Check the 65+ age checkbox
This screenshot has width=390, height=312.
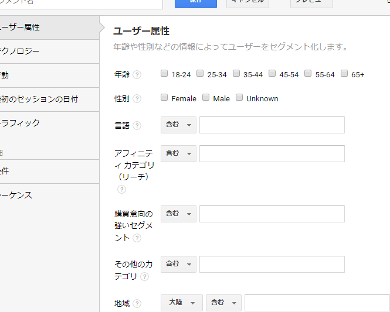pyautogui.click(x=344, y=73)
